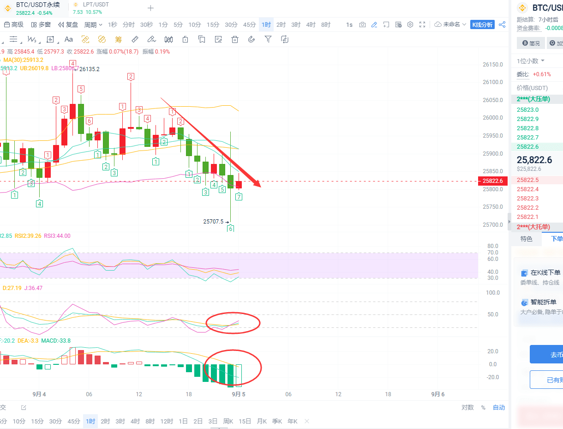Expand the 未命名 template dropdown
This screenshot has width=563, height=429.
coord(450,24)
